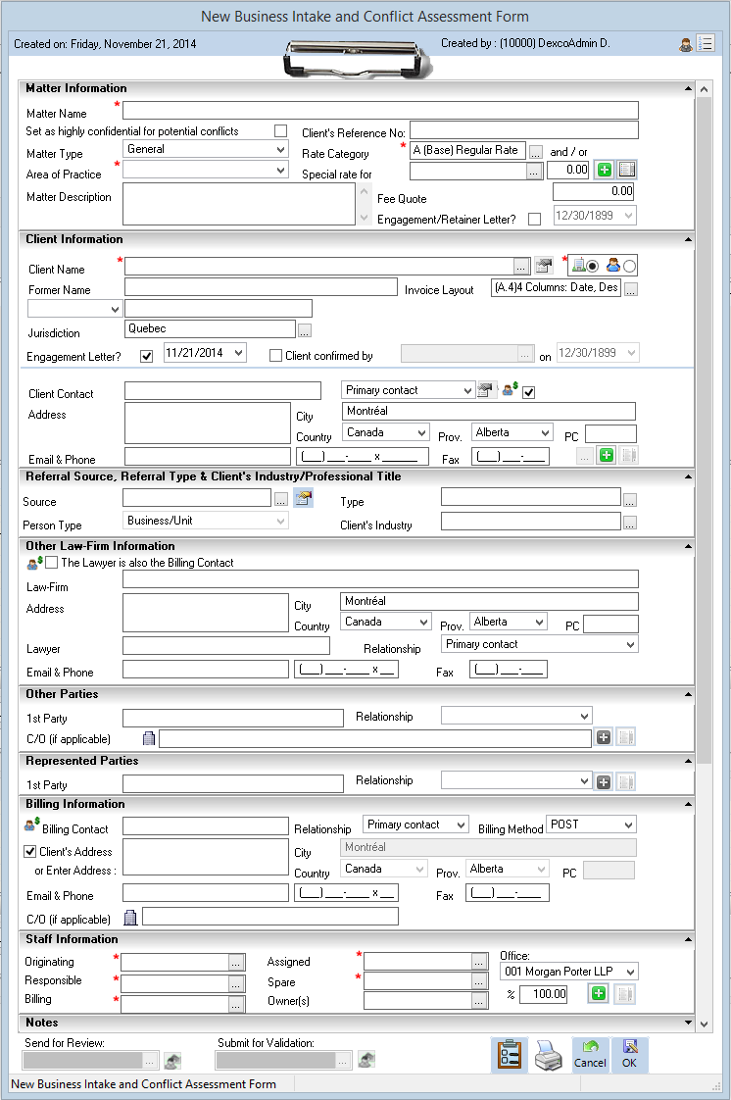Click ellipsis beside Client's Industry field
This screenshot has height=1100, width=731.
(x=630, y=524)
